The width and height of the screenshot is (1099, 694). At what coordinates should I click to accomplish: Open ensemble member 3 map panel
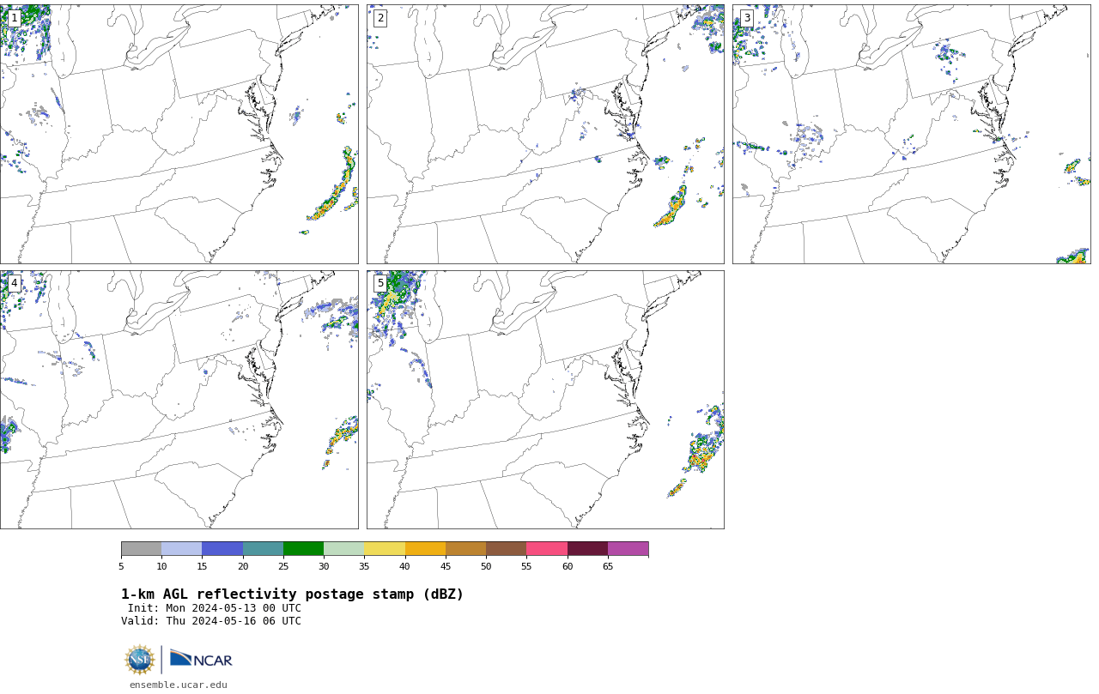[911, 134]
